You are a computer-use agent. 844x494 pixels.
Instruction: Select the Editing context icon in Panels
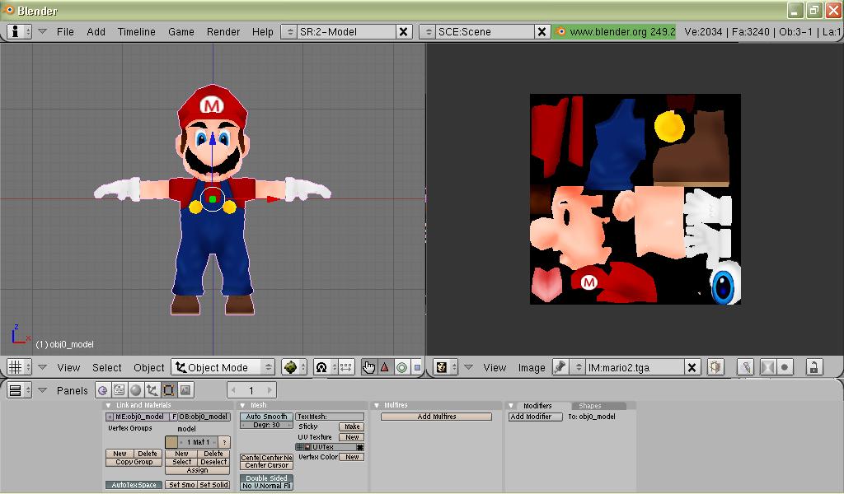(168, 390)
